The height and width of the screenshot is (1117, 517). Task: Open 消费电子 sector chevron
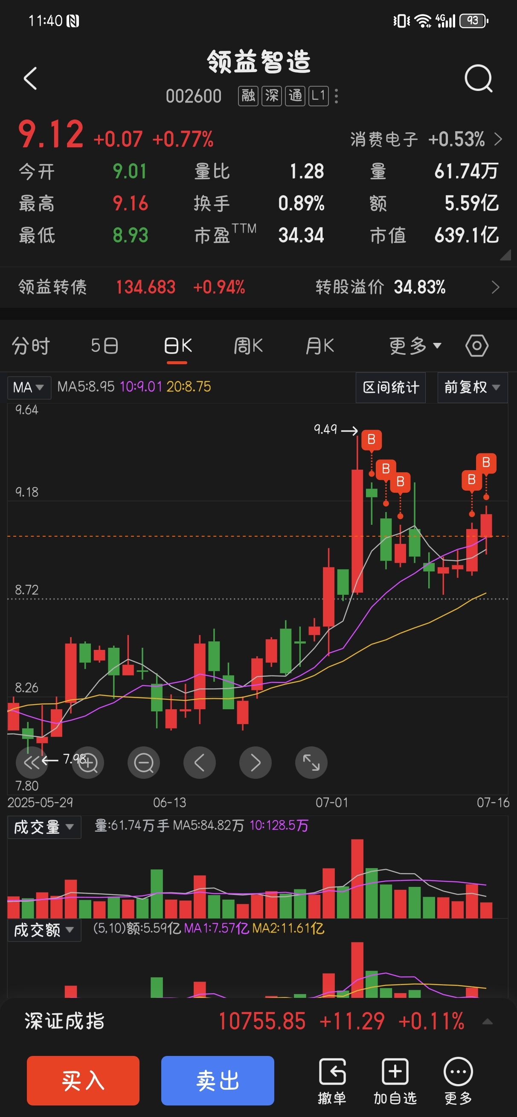pos(498,139)
